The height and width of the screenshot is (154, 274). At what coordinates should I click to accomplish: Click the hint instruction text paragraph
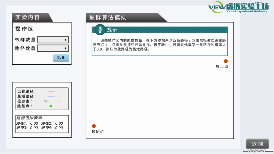tap(159, 44)
